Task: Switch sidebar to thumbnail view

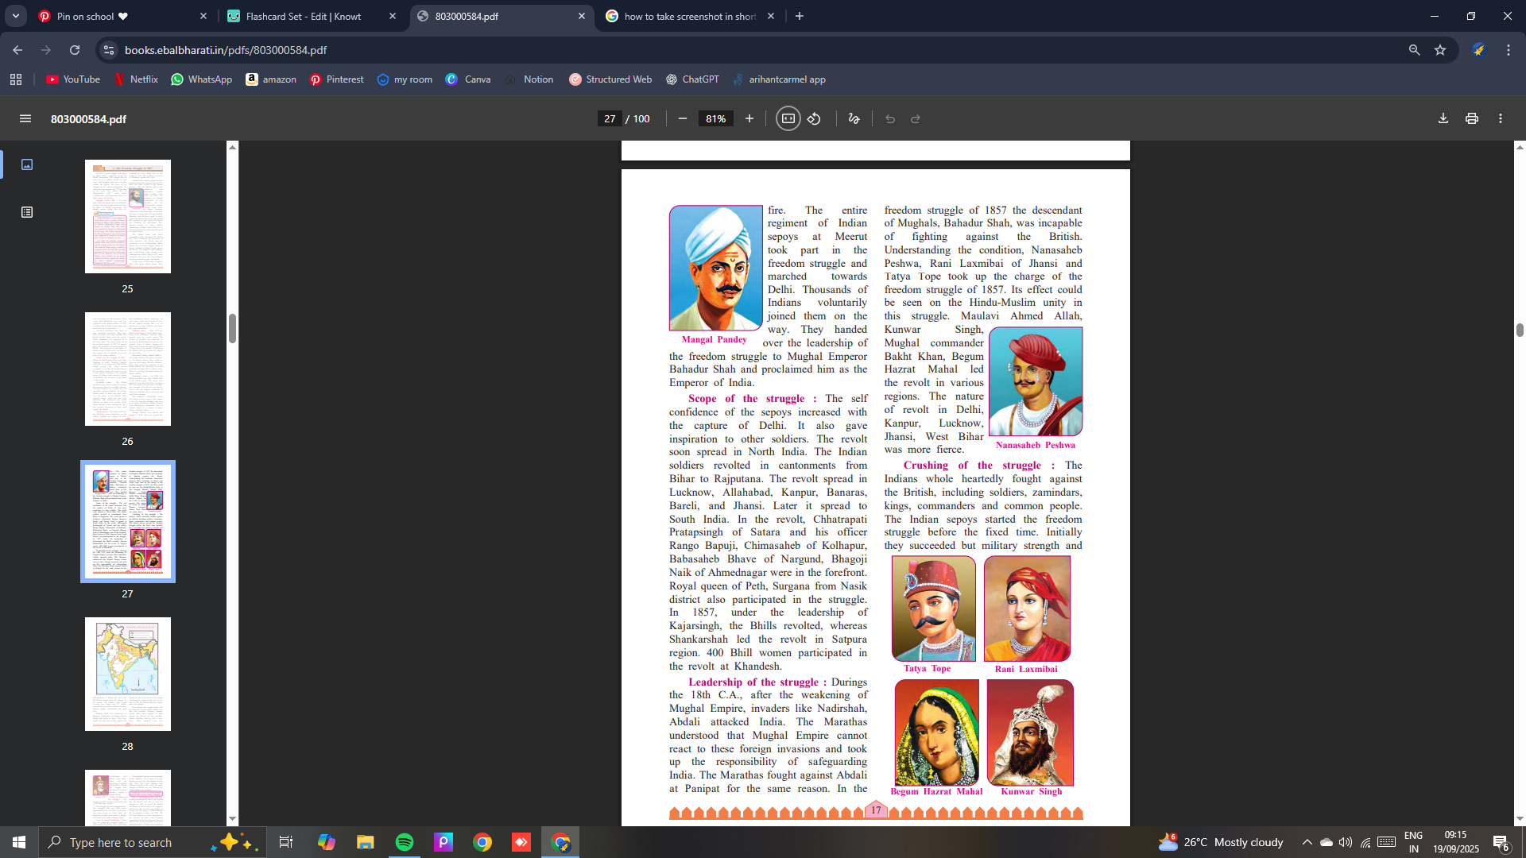Action: pyautogui.click(x=27, y=164)
